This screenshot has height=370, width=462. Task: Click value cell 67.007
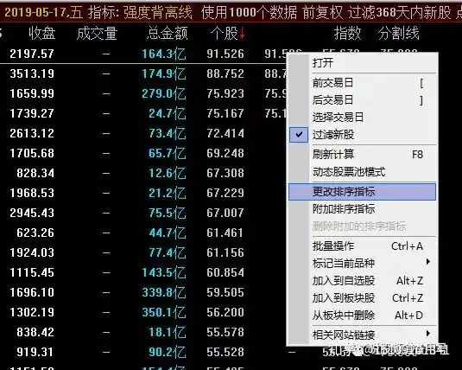225,213
